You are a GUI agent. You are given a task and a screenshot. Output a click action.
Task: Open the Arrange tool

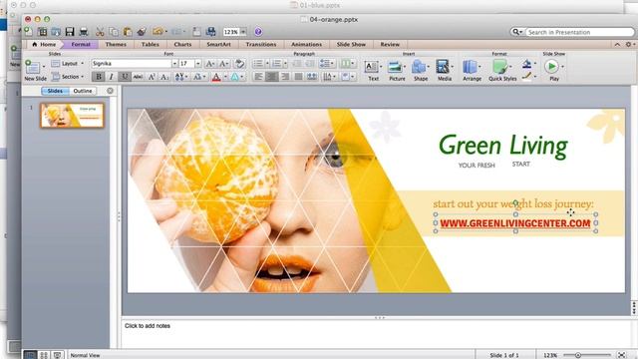tap(472, 70)
